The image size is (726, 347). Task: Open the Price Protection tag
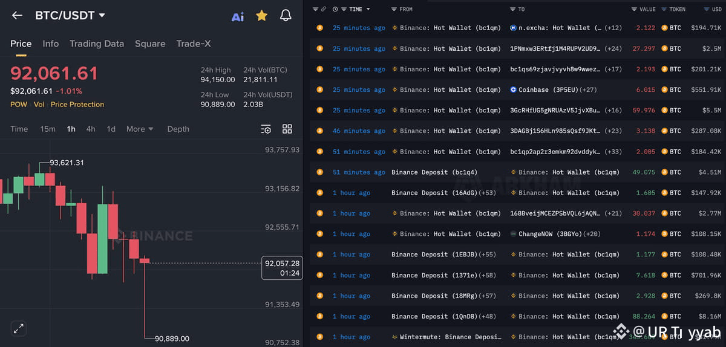(77, 104)
